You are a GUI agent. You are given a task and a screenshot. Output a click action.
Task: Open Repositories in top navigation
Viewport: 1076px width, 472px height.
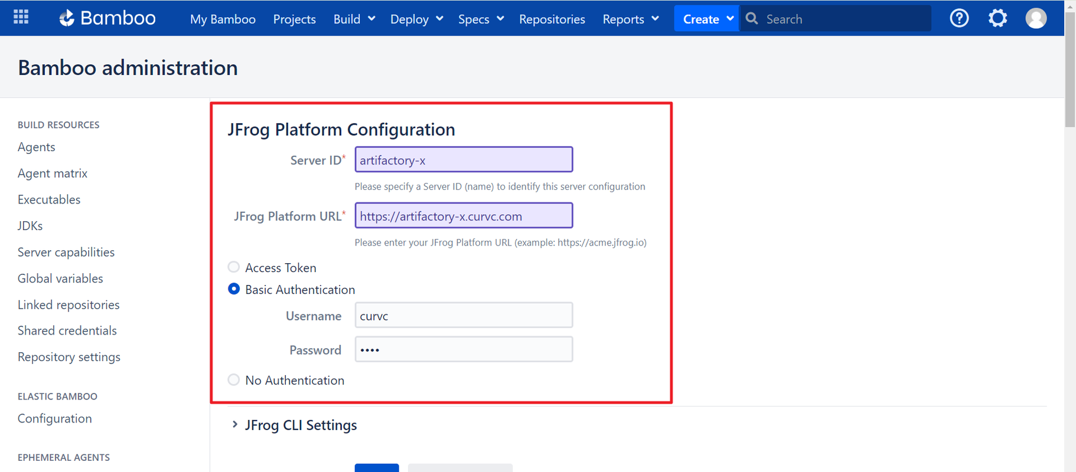pyautogui.click(x=552, y=19)
